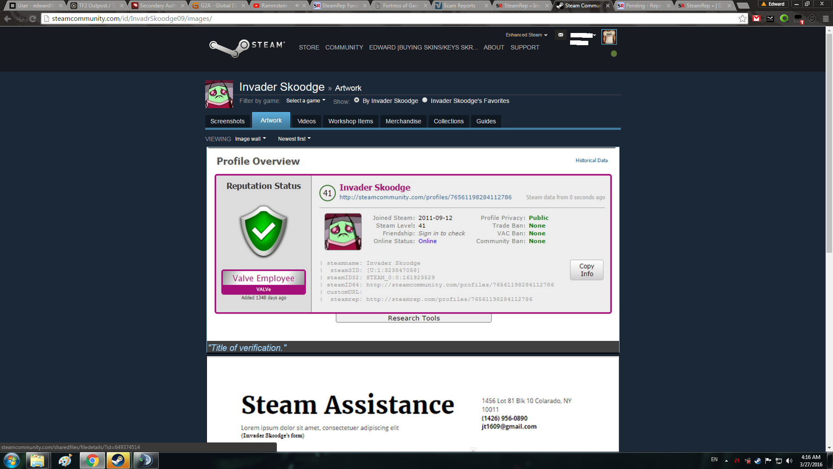The height and width of the screenshot is (469, 833).
Task: Expand the Select a game filter dropdown
Action: coord(305,101)
